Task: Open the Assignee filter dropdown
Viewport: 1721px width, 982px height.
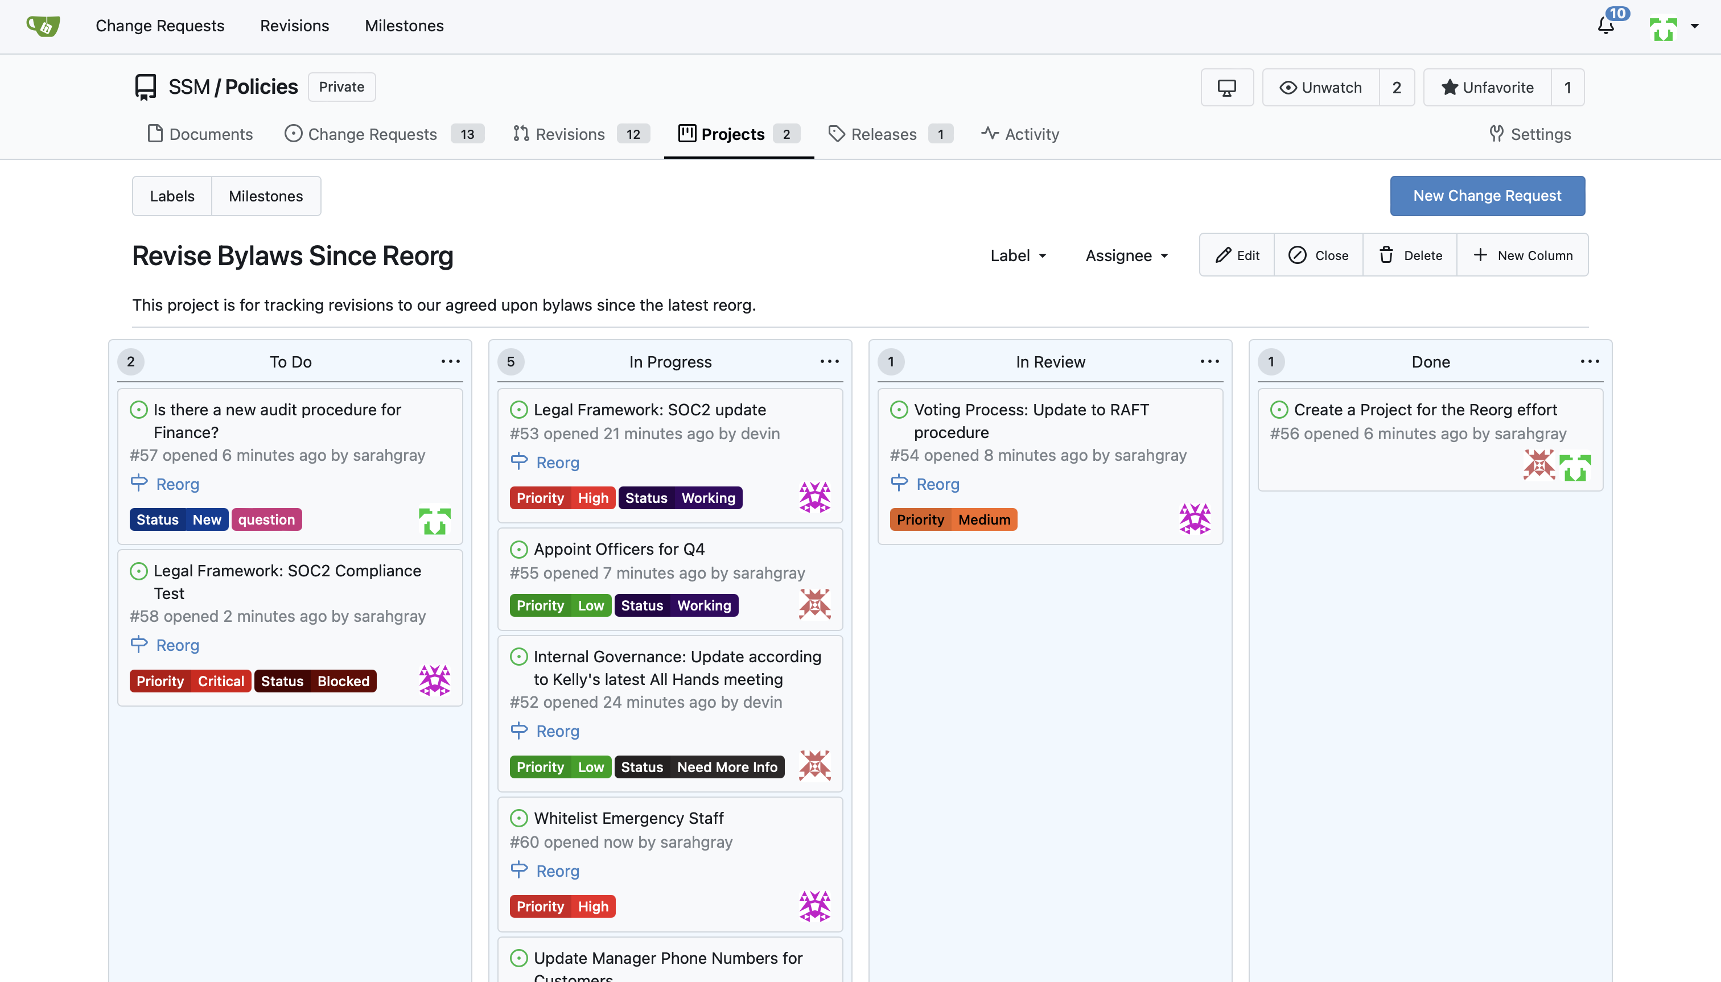Action: pos(1127,255)
